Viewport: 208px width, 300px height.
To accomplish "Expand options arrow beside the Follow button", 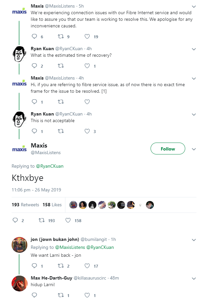I will pyautogui.click(x=194, y=149).
